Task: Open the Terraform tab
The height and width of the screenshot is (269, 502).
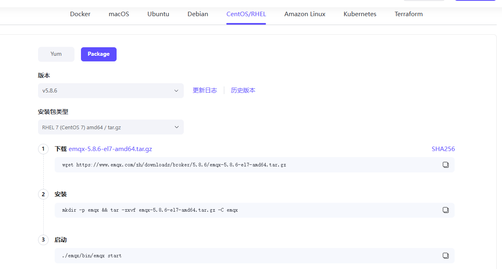Action: pos(408,14)
